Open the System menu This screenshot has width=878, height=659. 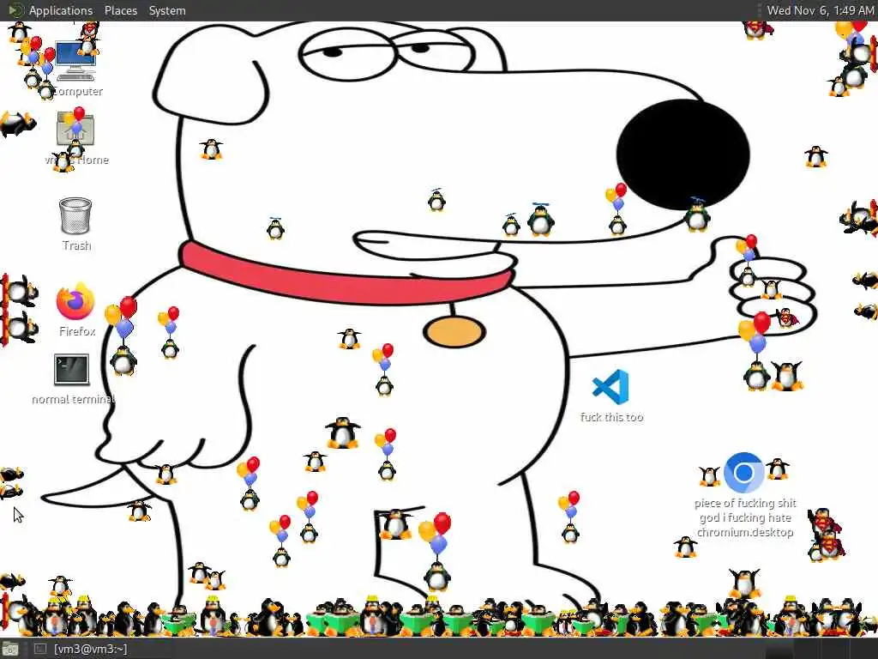coord(167,10)
